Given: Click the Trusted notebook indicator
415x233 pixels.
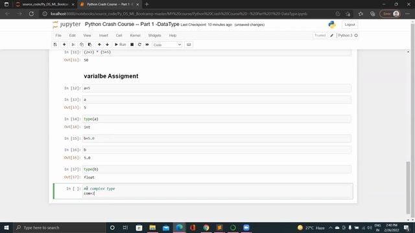Looking at the screenshot, I should click(320, 36).
